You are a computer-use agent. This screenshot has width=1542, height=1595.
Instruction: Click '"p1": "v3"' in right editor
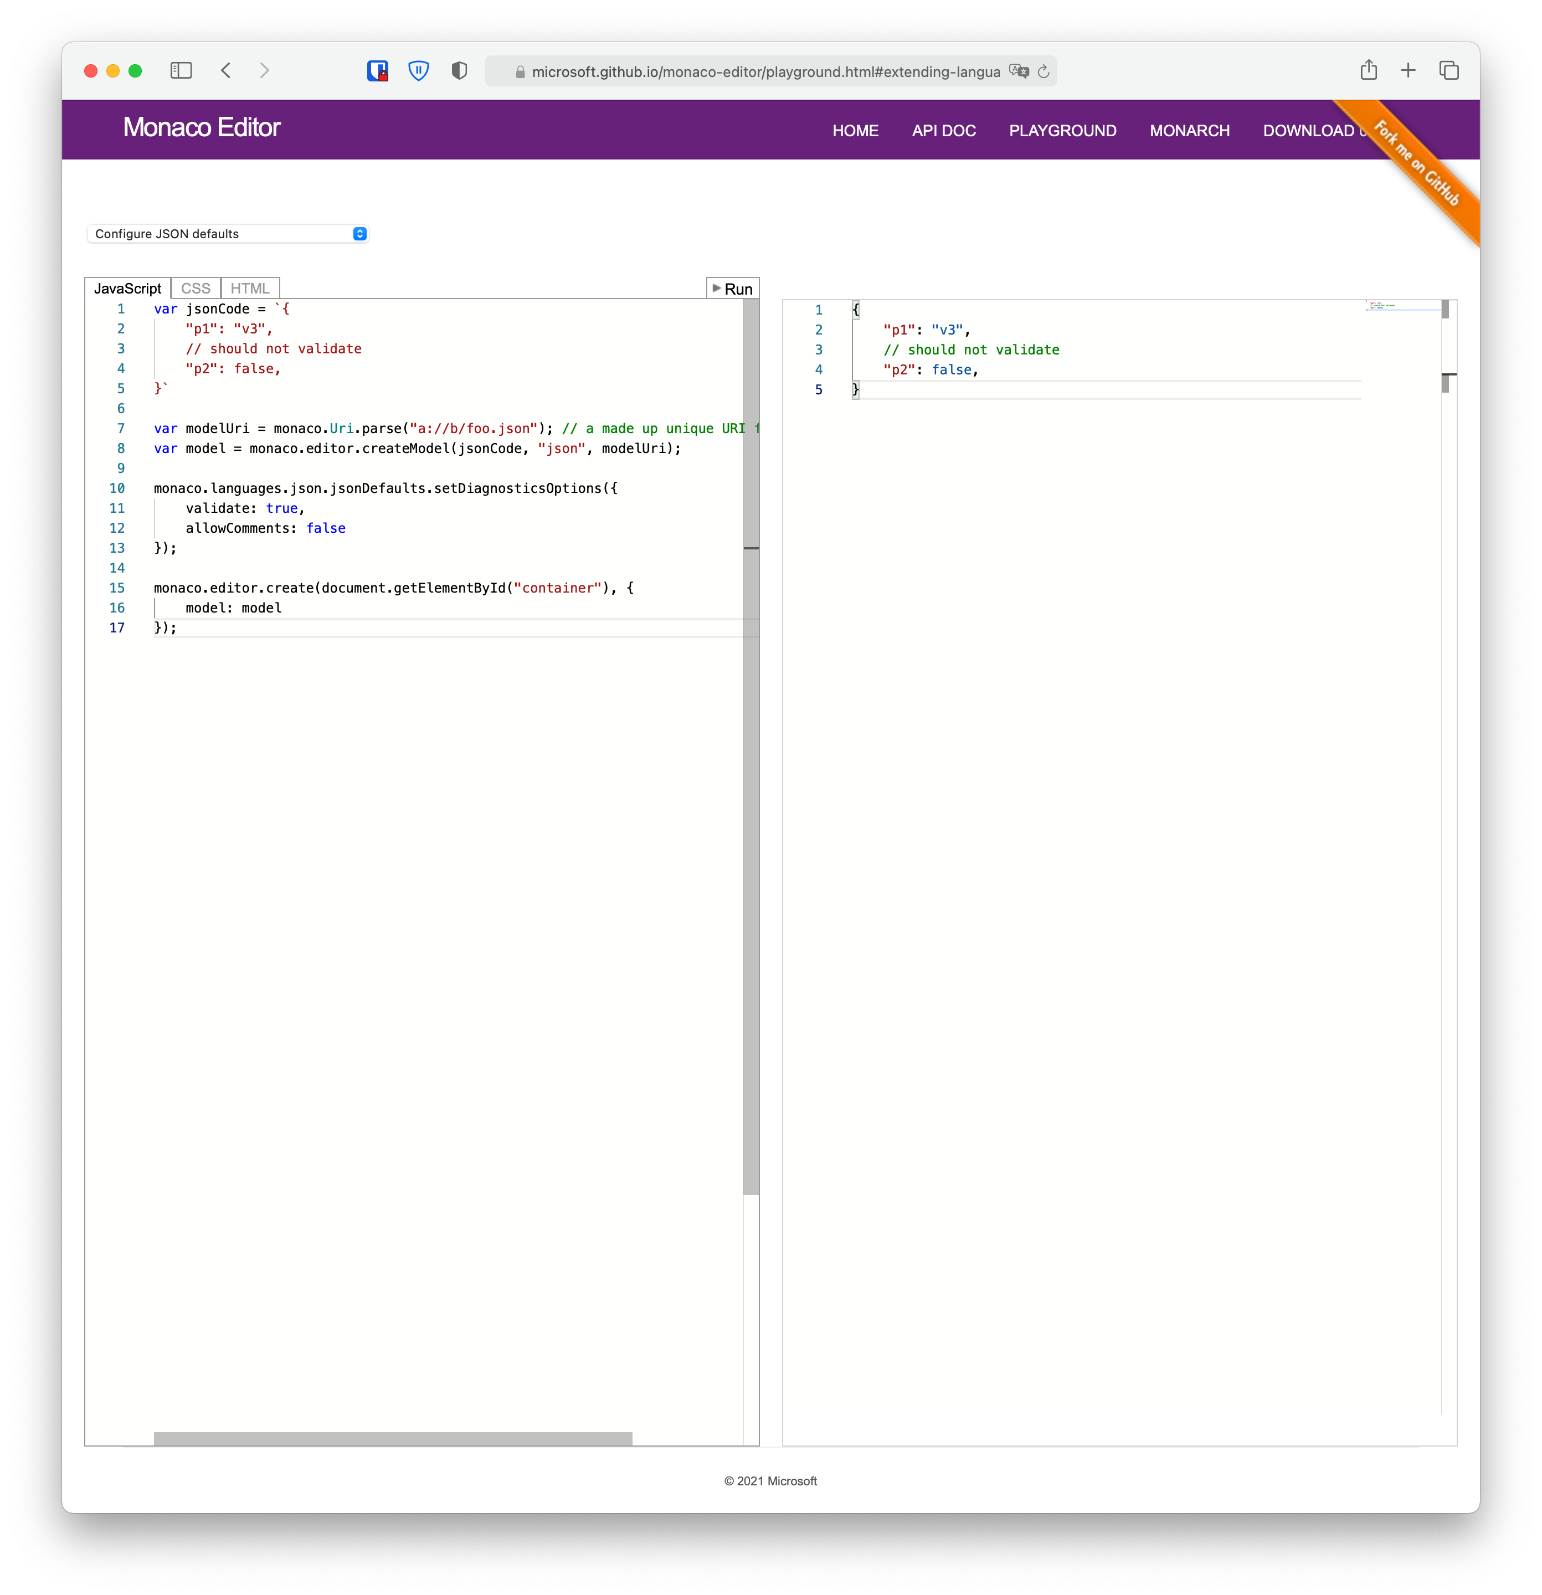coord(923,330)
